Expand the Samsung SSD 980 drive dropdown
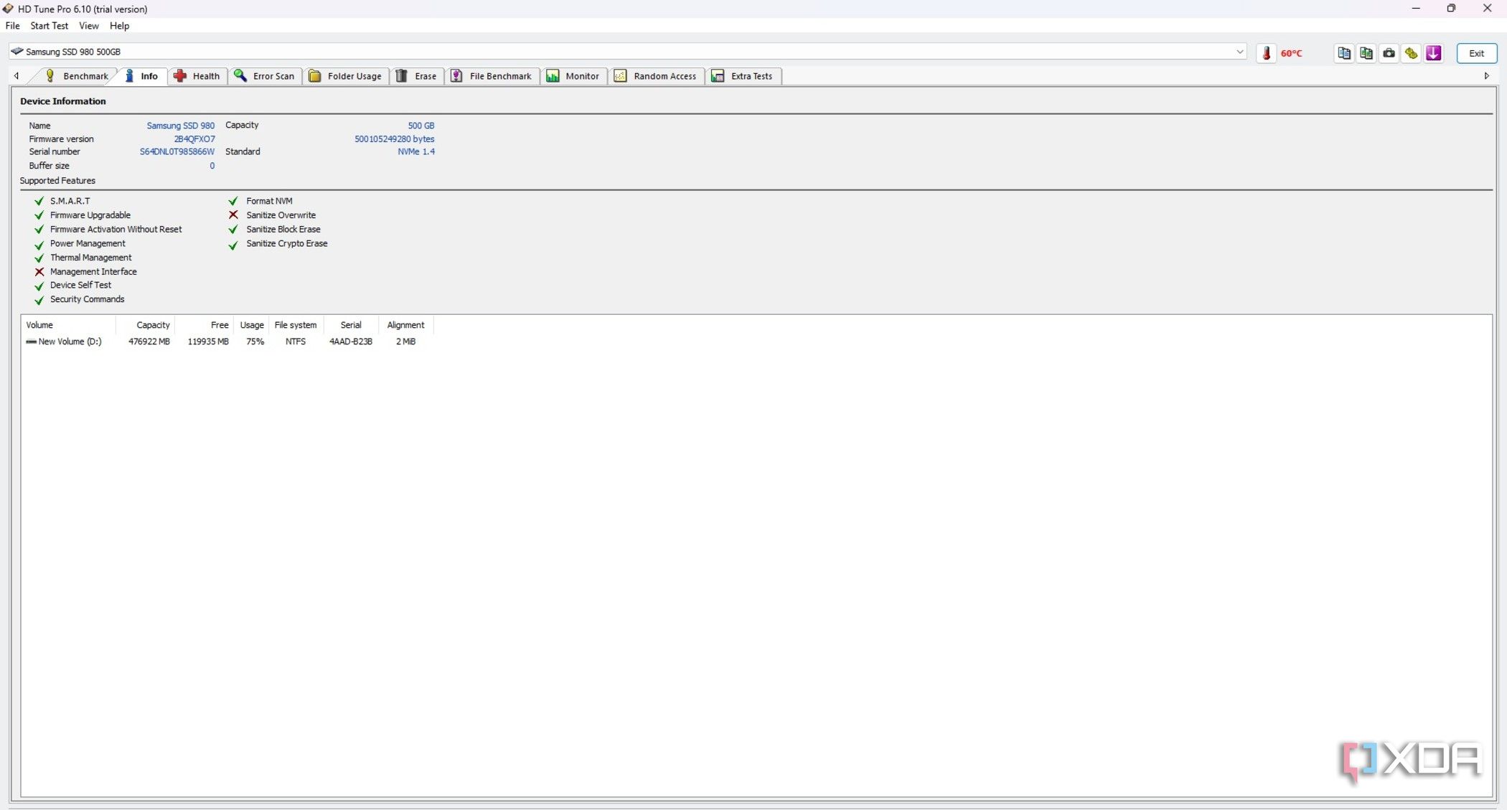Screen dimensions: 1507x810 click(x=1239, y=52)
